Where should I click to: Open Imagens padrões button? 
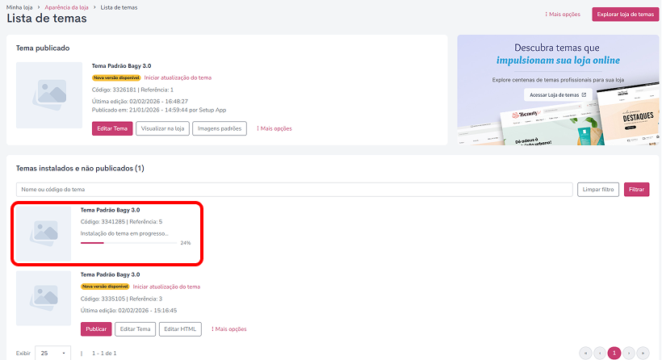(220, 128)
